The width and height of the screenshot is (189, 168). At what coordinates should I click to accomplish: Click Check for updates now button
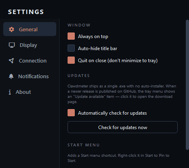pos(123,127)
